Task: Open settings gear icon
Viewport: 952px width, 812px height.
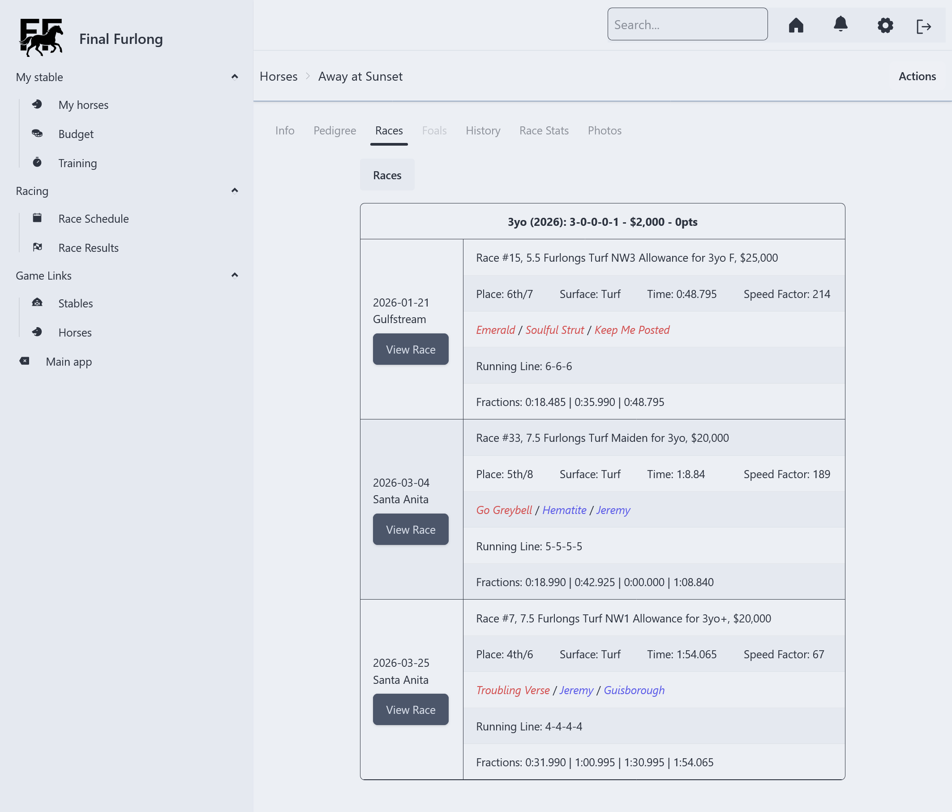Action: [885, 25]
